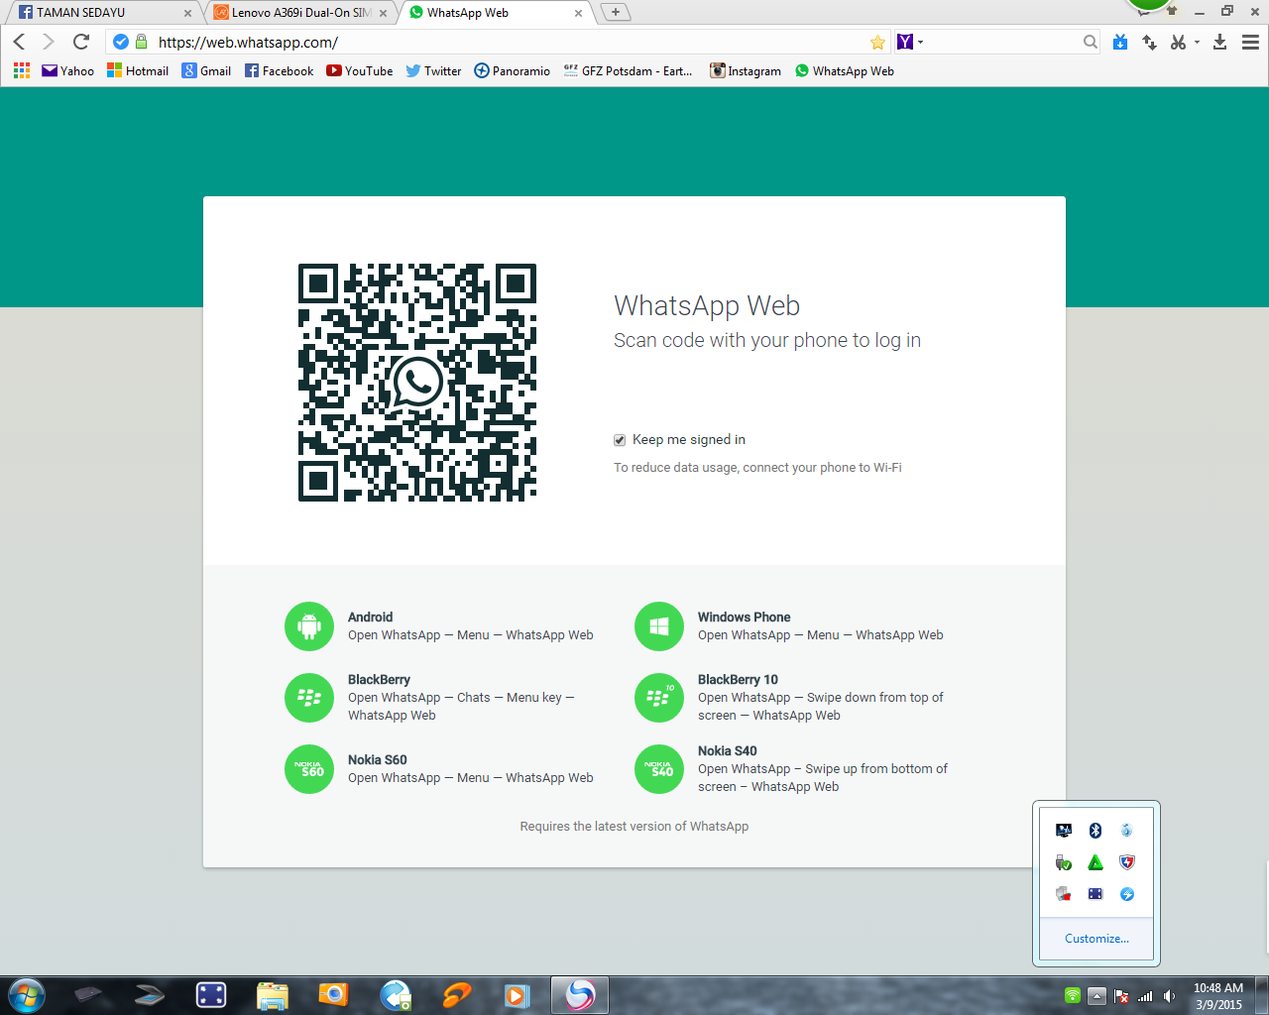1269x1015 pixels.
Task: Click the Android platform icon
Action: 309,626
